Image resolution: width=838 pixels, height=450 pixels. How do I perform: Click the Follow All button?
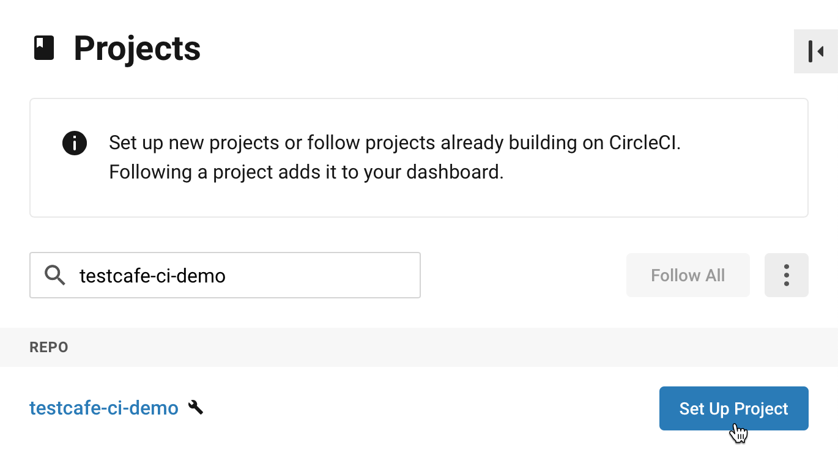[688, 275]
